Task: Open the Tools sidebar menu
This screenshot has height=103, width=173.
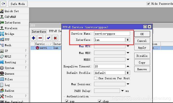Action: [9, 97]
